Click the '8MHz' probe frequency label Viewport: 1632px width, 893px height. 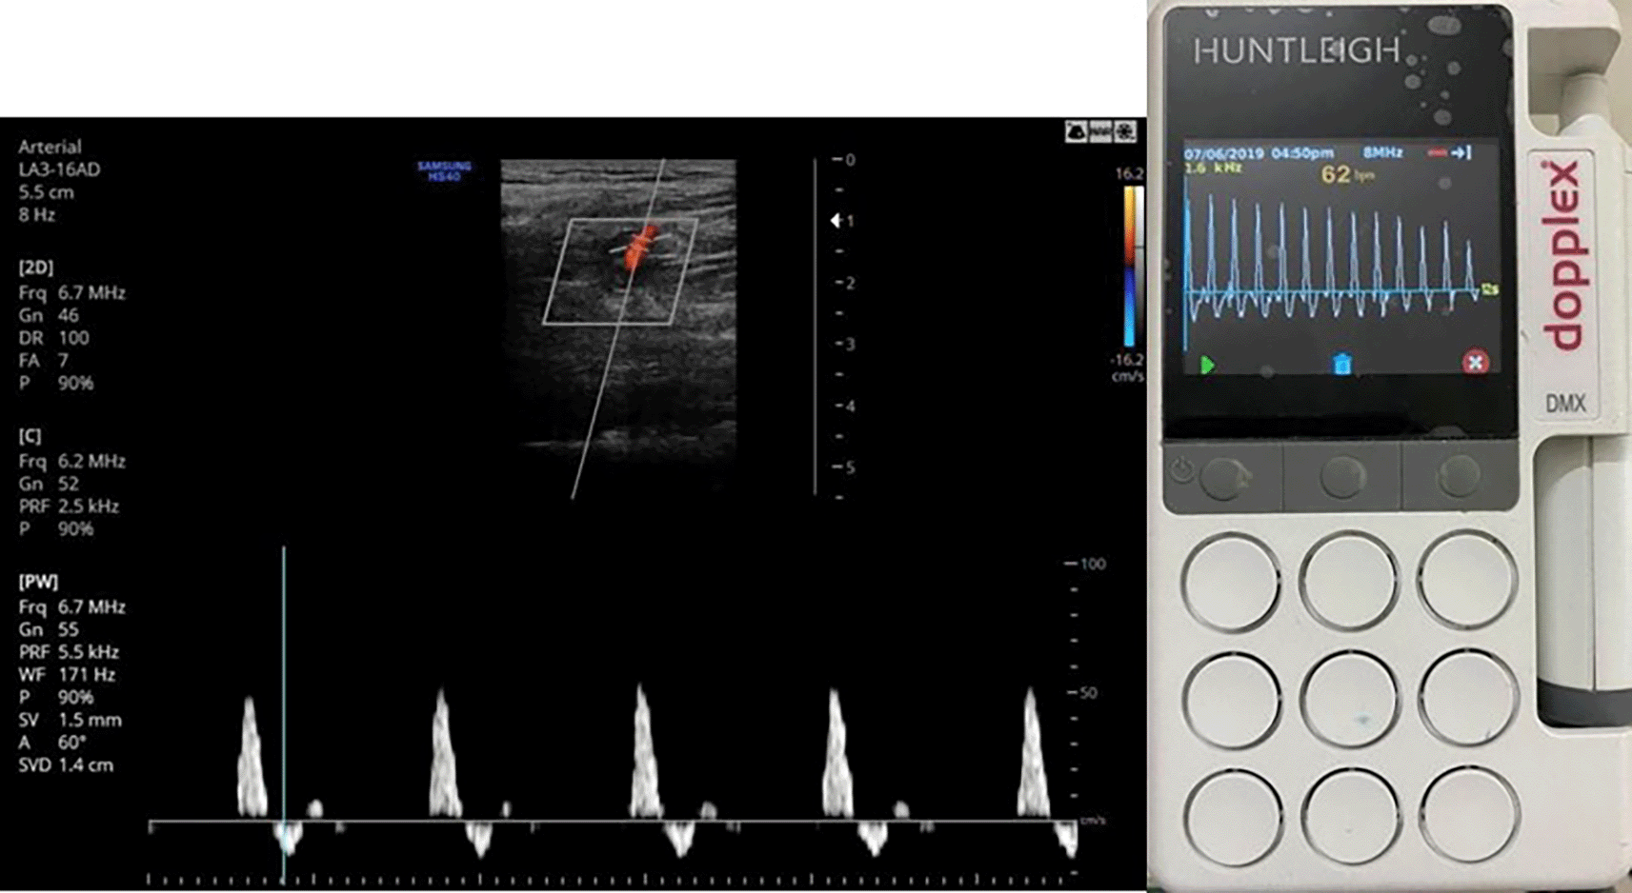click(1381, 152)
